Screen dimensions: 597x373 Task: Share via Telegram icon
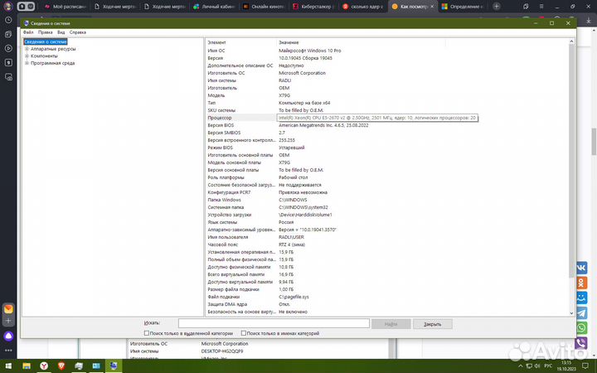tap(581, 312)
